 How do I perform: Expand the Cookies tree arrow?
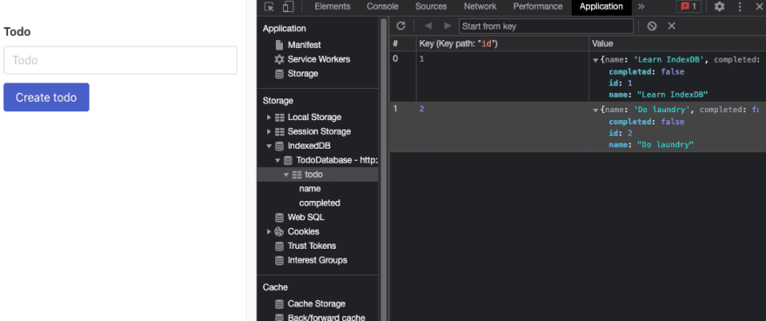click(x=269, y=231)
